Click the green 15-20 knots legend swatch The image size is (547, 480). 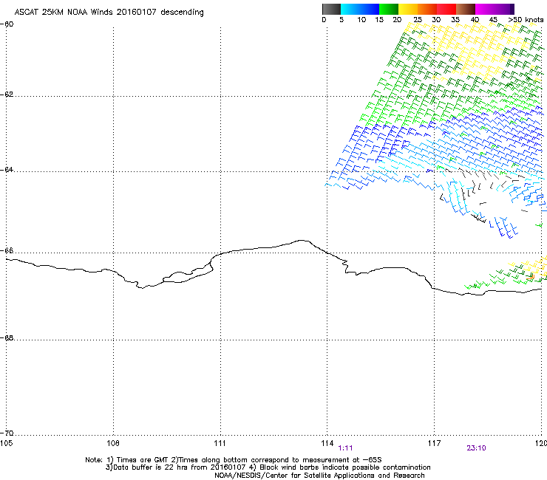(x=389, y=9)
